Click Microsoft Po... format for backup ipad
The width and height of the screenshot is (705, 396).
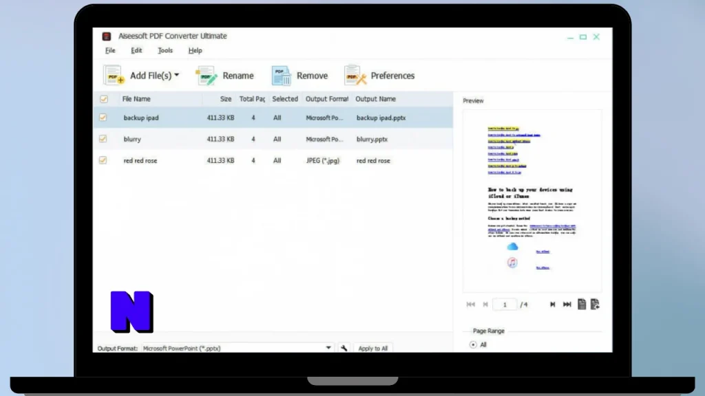(x=324, y=118)
